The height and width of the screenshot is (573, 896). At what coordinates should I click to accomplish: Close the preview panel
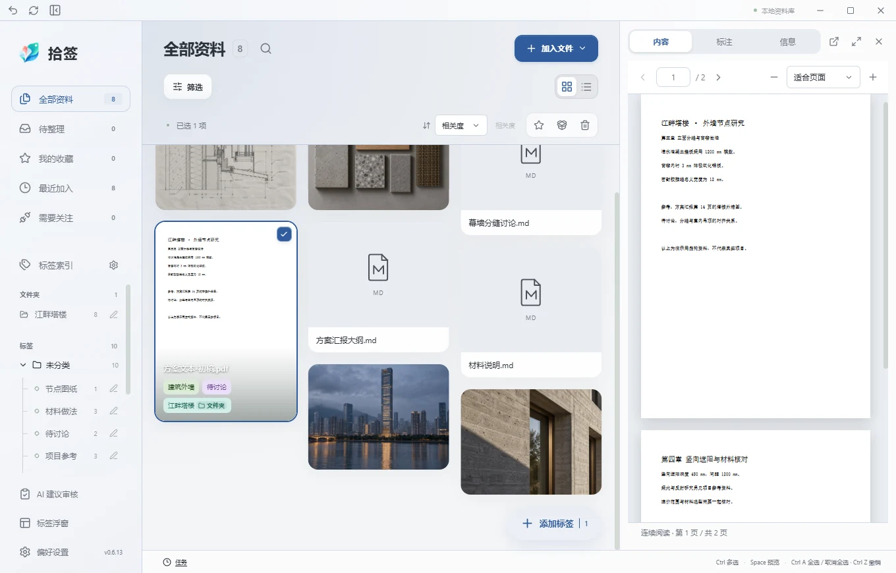pyautogui.click(x=879, y=41)
